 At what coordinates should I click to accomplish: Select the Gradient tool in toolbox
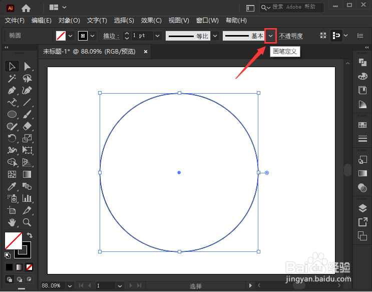(x=27, y=174)
